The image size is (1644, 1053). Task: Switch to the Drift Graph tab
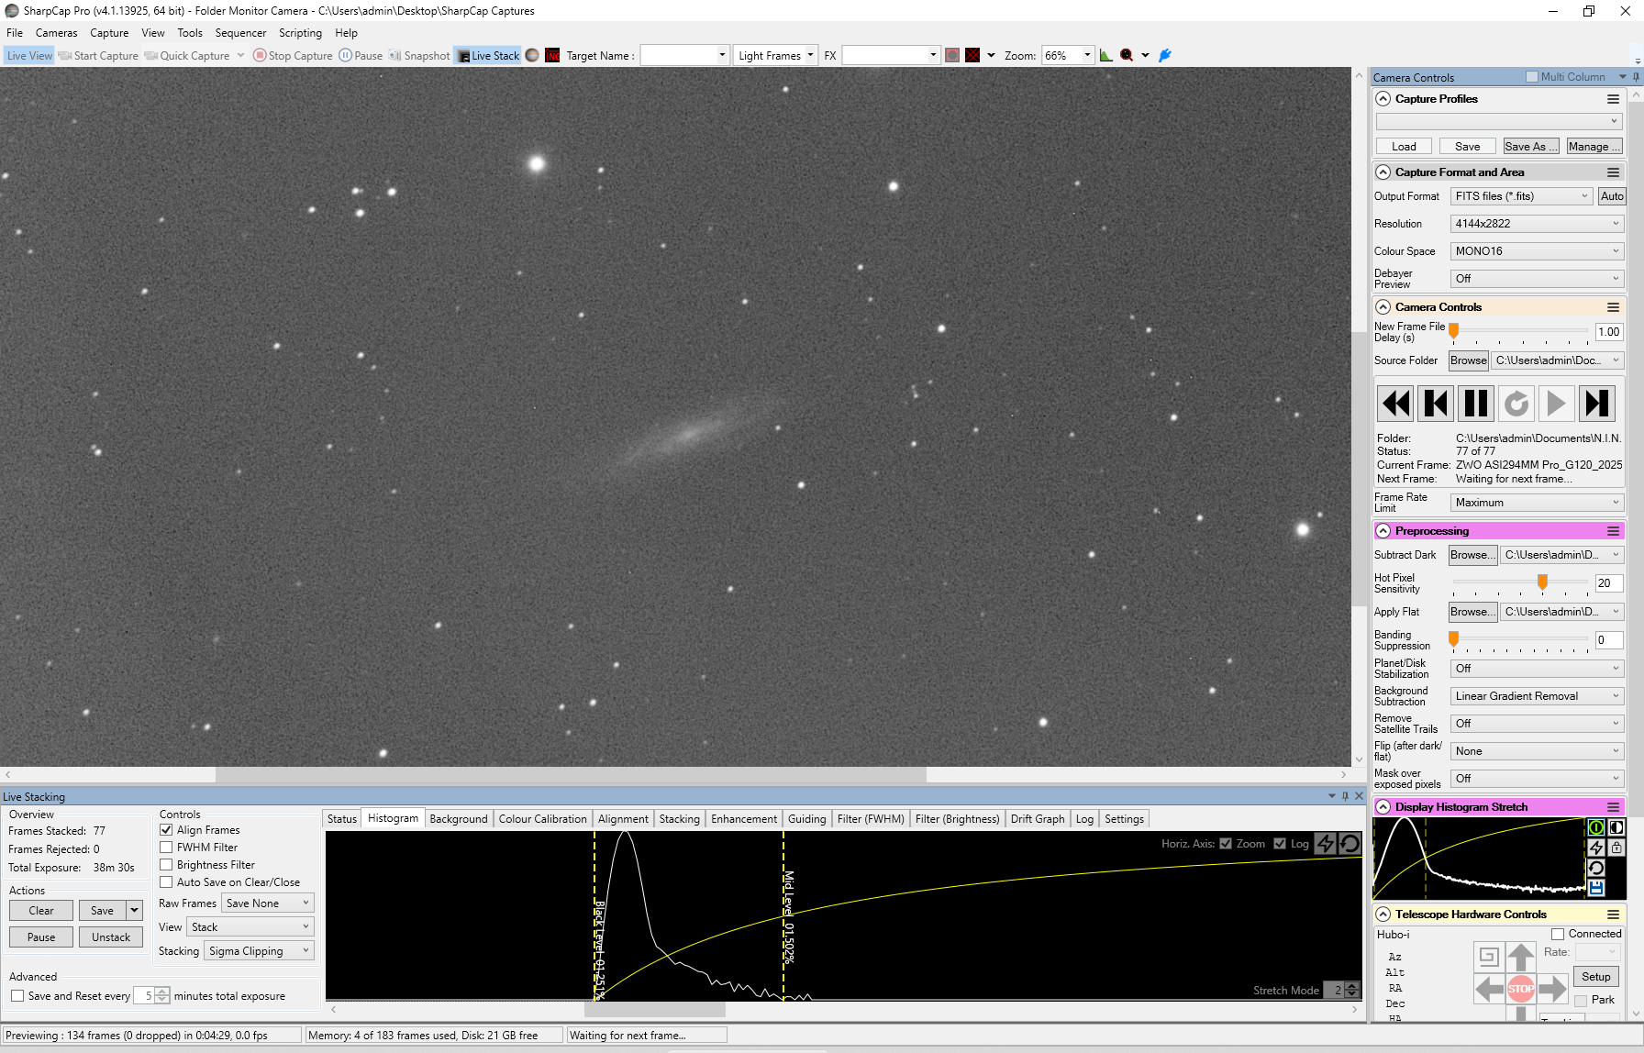(1038, 819)
